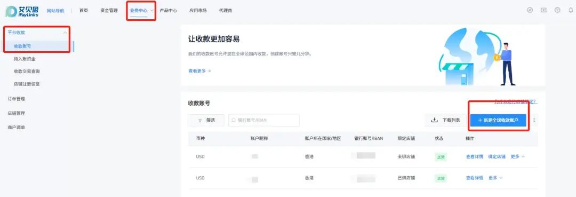The width and height of the screenshot is (576, 197).
Task: Open the 产品中心 menu
Action: 168,11
